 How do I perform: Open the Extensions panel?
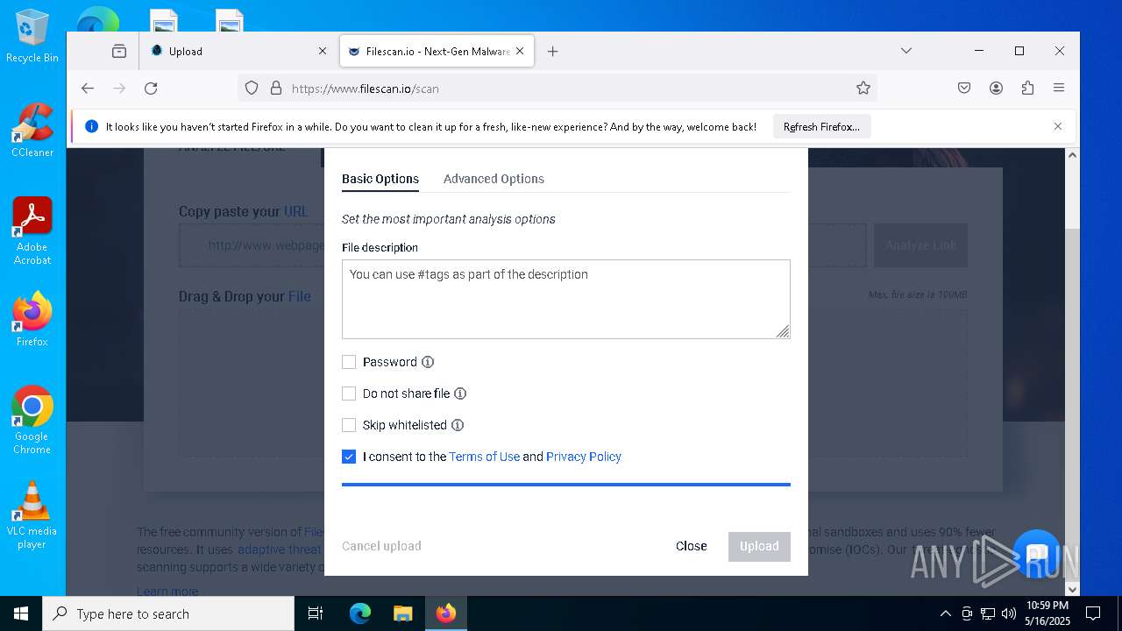tap(1027, 89)
